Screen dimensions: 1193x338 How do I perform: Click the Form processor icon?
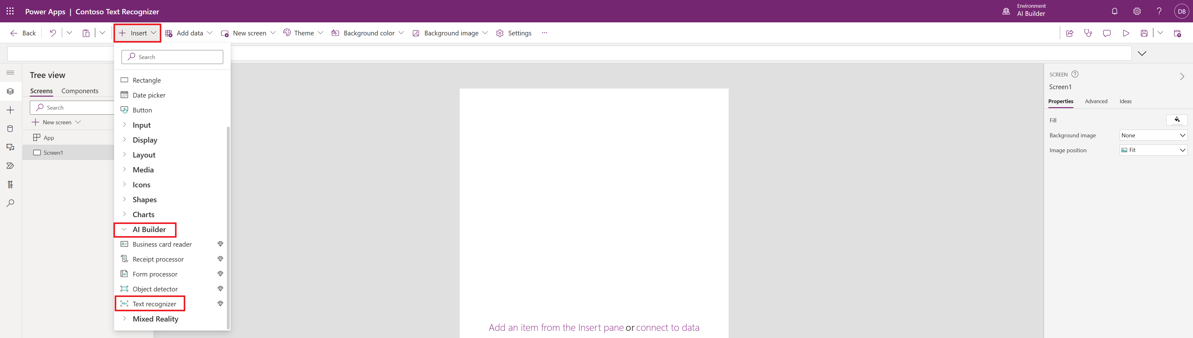[123, 274]
